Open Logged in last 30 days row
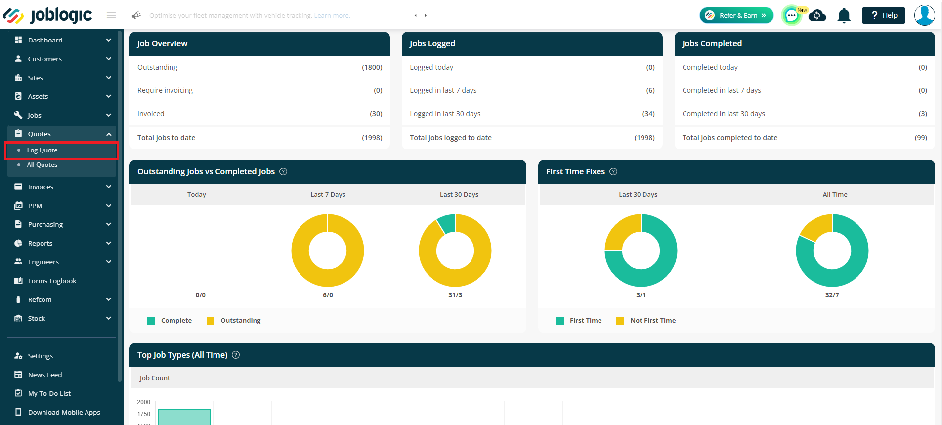 [x=532, y=114]
